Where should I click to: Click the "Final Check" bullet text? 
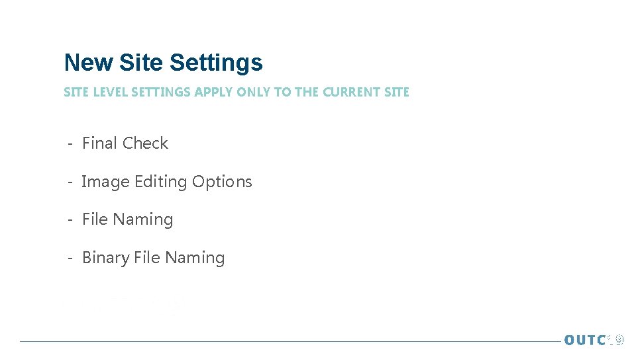click(125, 143)
